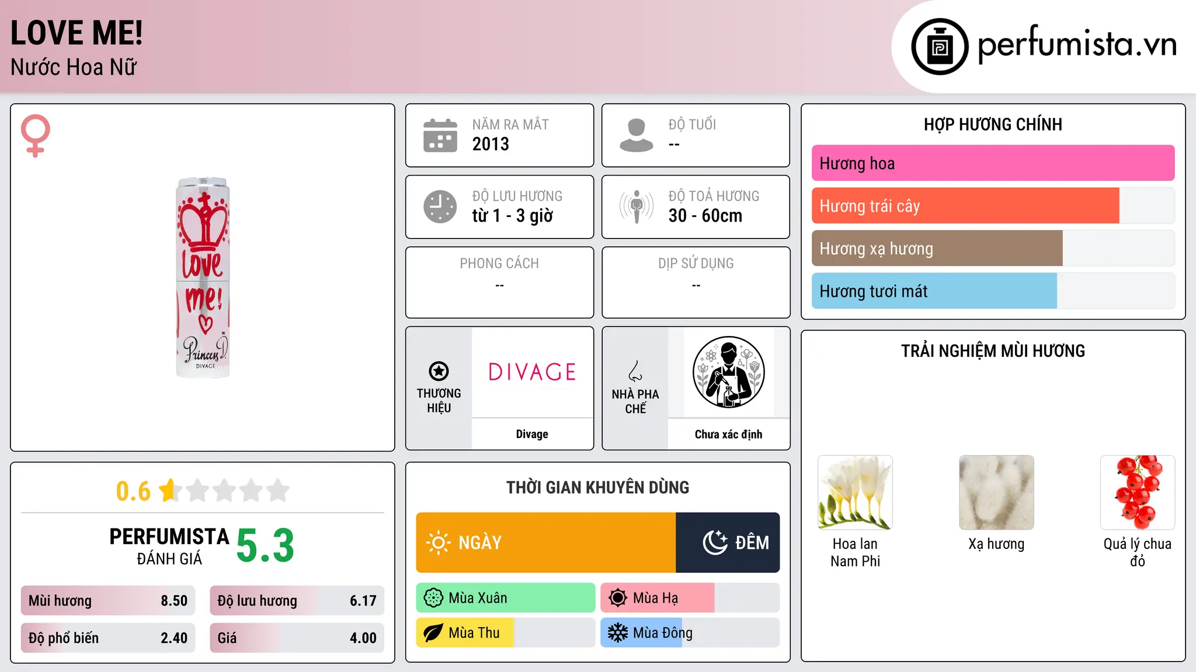The width and height of the screenshot is (1196, 672).
Task: Click the orange Ngày daytime bar
Action: point(545,542)
